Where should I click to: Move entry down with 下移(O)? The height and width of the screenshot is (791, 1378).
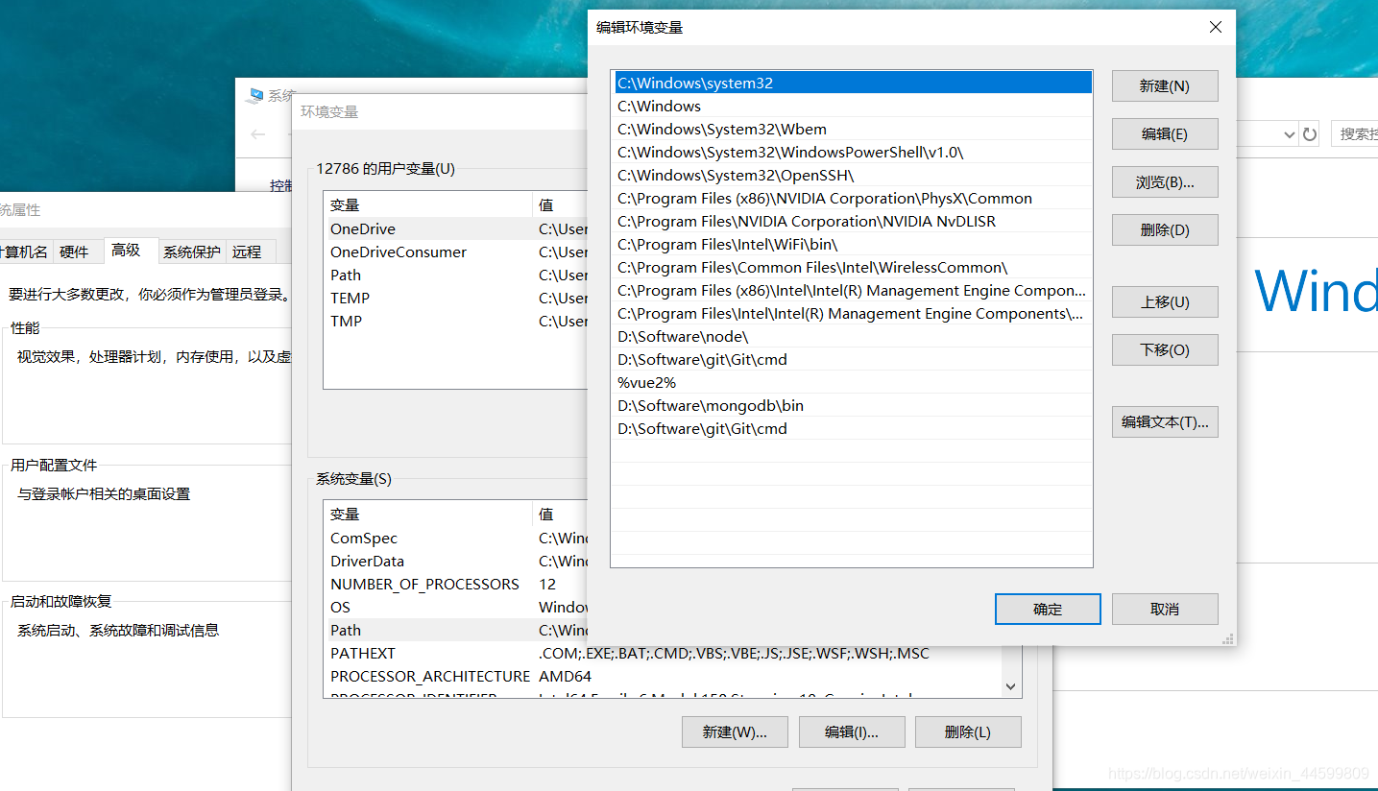1165,349
